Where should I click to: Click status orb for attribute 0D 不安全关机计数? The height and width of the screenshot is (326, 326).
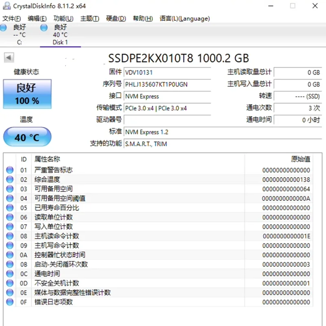coord(10,283)
